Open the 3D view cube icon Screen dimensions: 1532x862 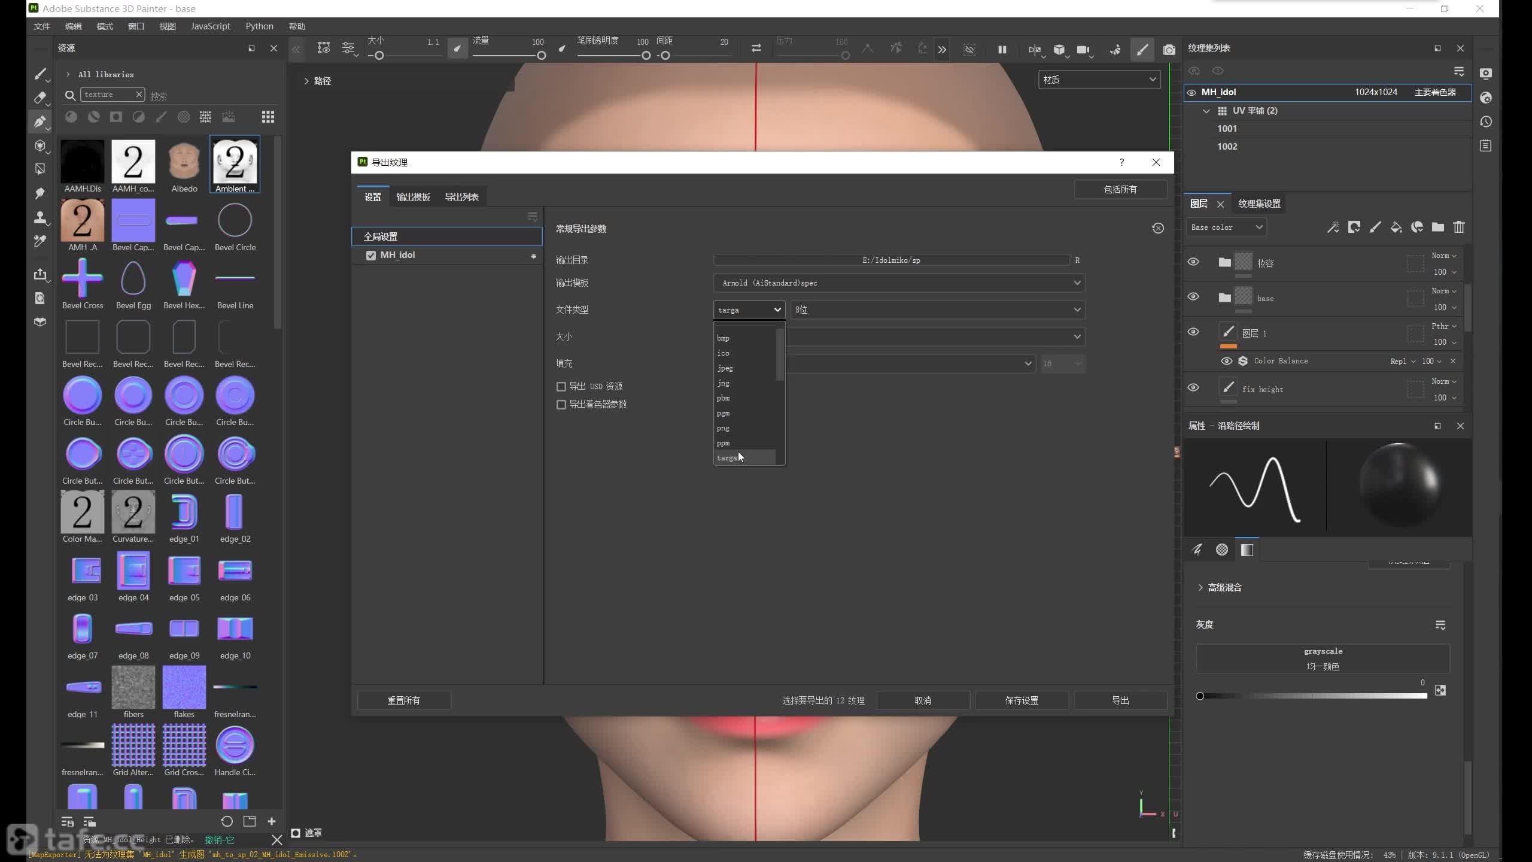tap(1059, 50)
